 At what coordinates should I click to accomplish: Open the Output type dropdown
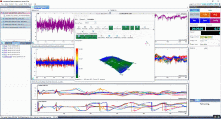pos(210,44)
